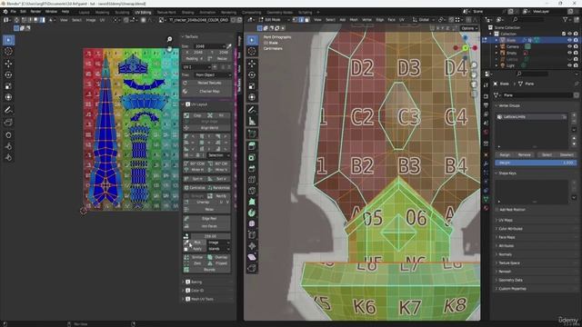Image resolution: width=582 pixels, height=327 pixels.
Task: Open the Global transform orientation dropdown
Action: [424, 20]
